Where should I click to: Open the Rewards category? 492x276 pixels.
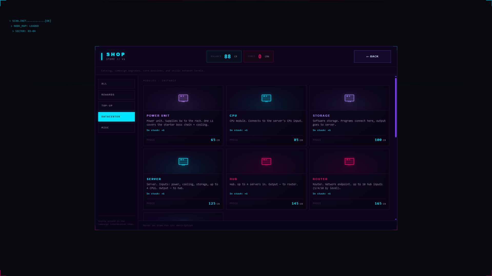tap(116, 95)
